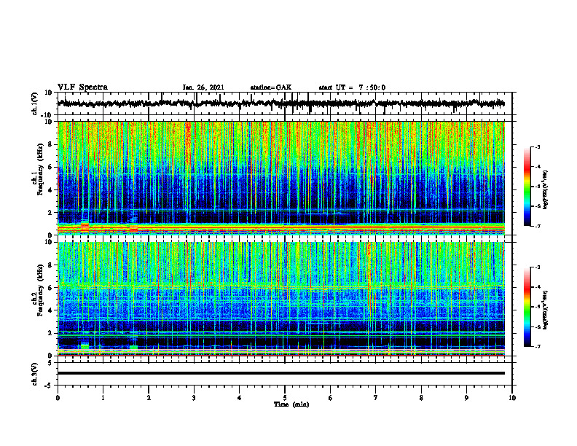Click the "-3" label on ch.1 colorbar
Image resolution: width=577 pixels, height=446 pixels.
point(538,147)
